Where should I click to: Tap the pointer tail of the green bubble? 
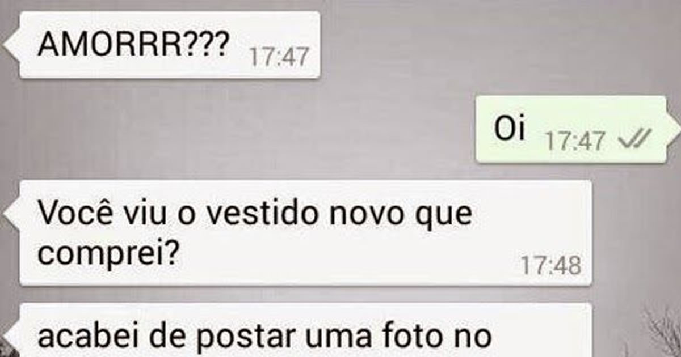(x=673, y=124)
